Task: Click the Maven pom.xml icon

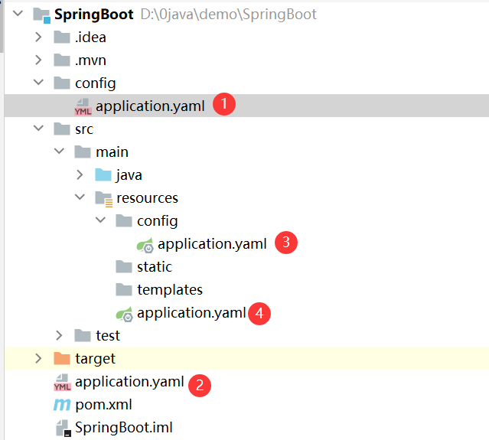Action: click(x=62, y=405)
